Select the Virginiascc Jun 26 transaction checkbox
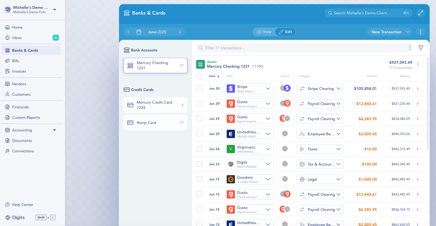 coord(199,149)
